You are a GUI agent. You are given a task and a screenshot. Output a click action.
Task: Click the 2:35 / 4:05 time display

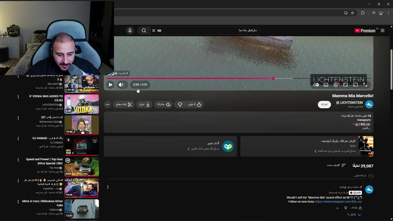(x=140, y=84)
